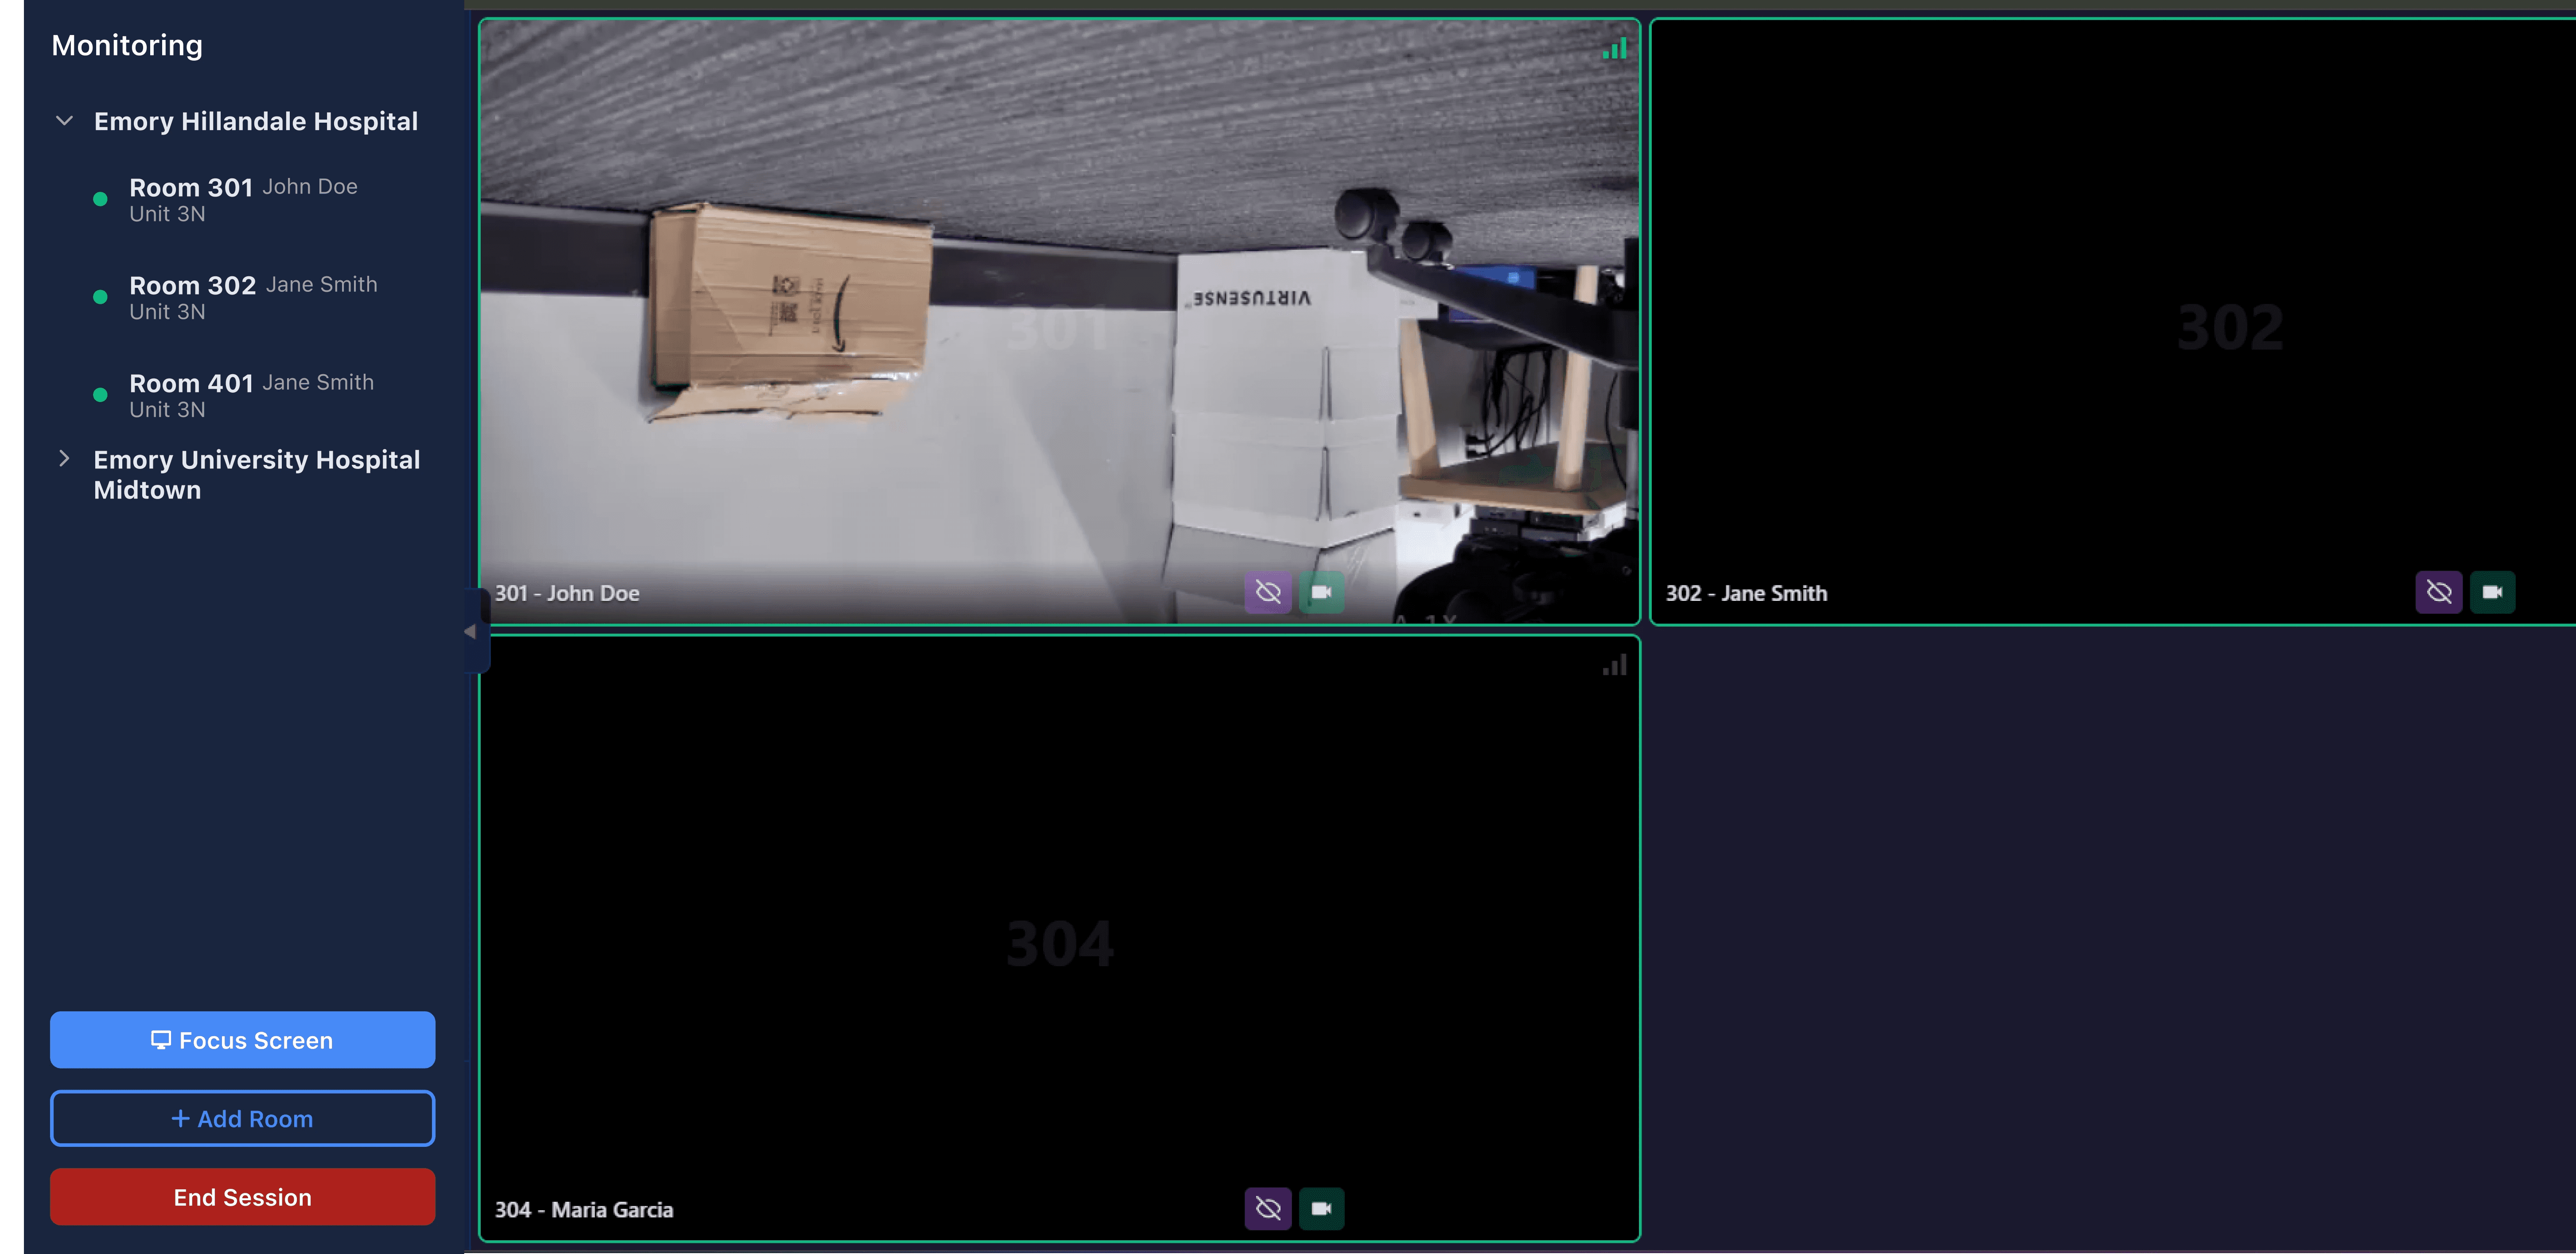Click camera icon on 304 Maria Garcia feed

pos(1321,1209)
